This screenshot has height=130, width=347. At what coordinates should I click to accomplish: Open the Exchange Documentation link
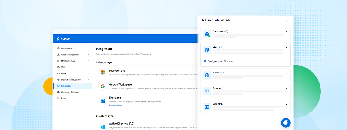116,105
